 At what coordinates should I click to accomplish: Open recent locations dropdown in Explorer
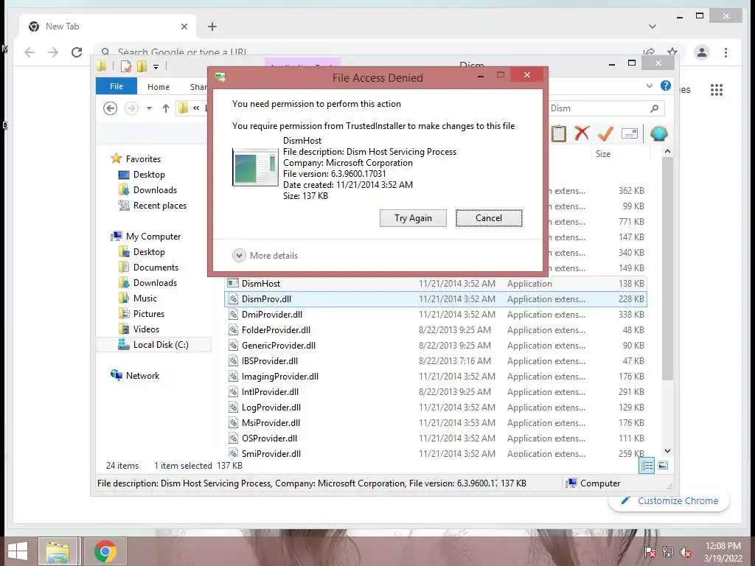149,108
